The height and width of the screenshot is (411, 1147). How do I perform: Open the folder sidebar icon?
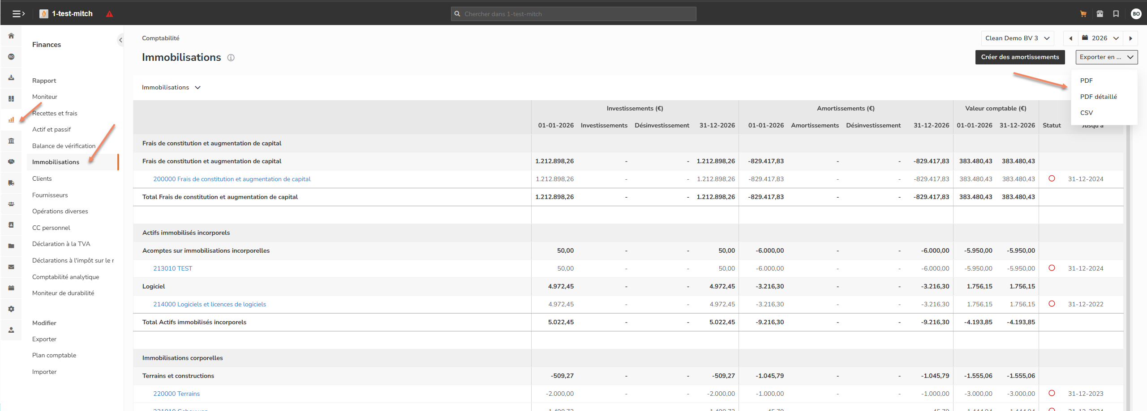[x=11, y=246]
